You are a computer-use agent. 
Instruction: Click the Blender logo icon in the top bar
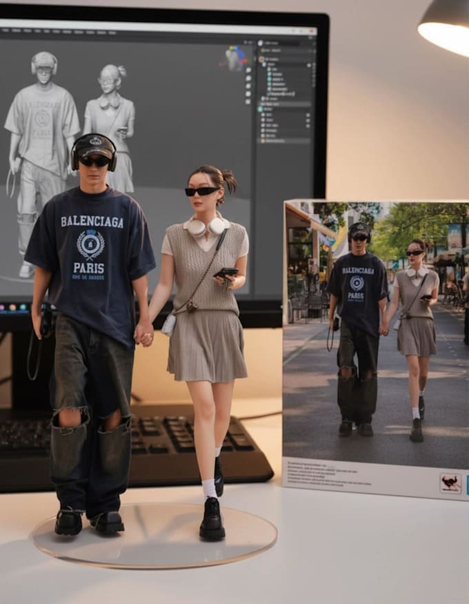[x=4, y=32]
